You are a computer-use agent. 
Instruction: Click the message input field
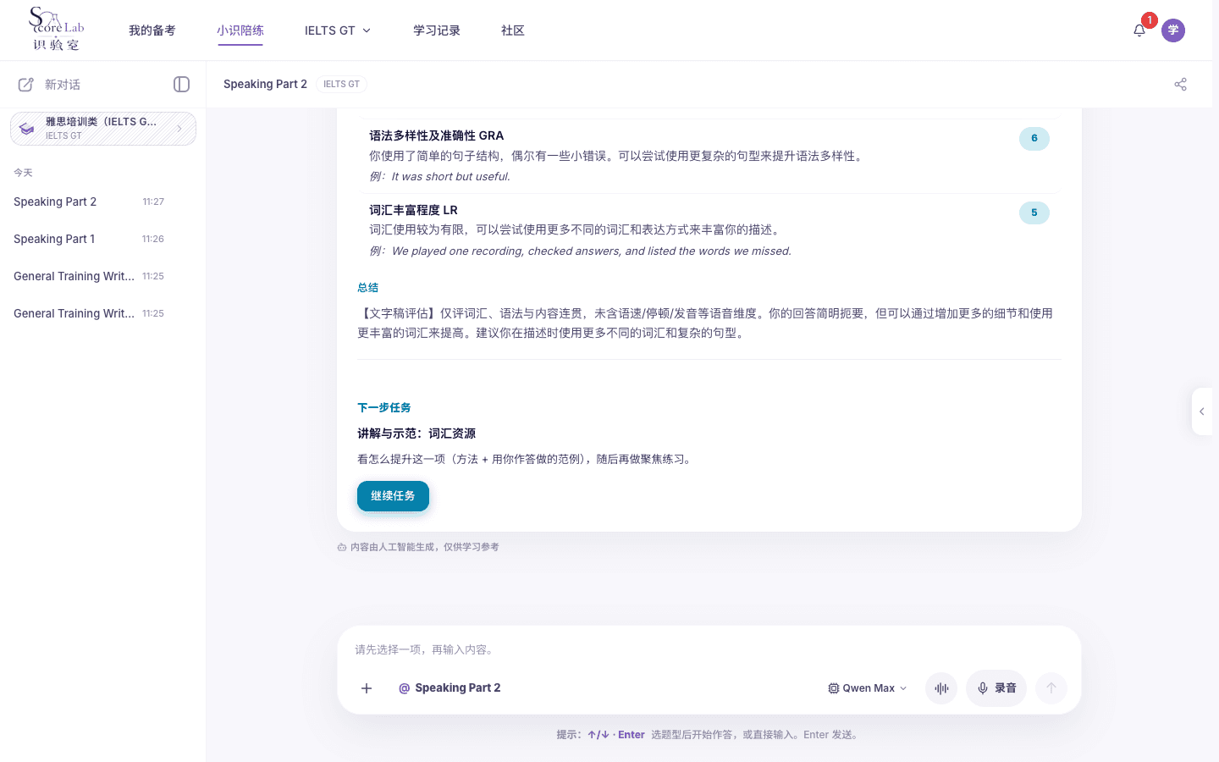(709, 649)
